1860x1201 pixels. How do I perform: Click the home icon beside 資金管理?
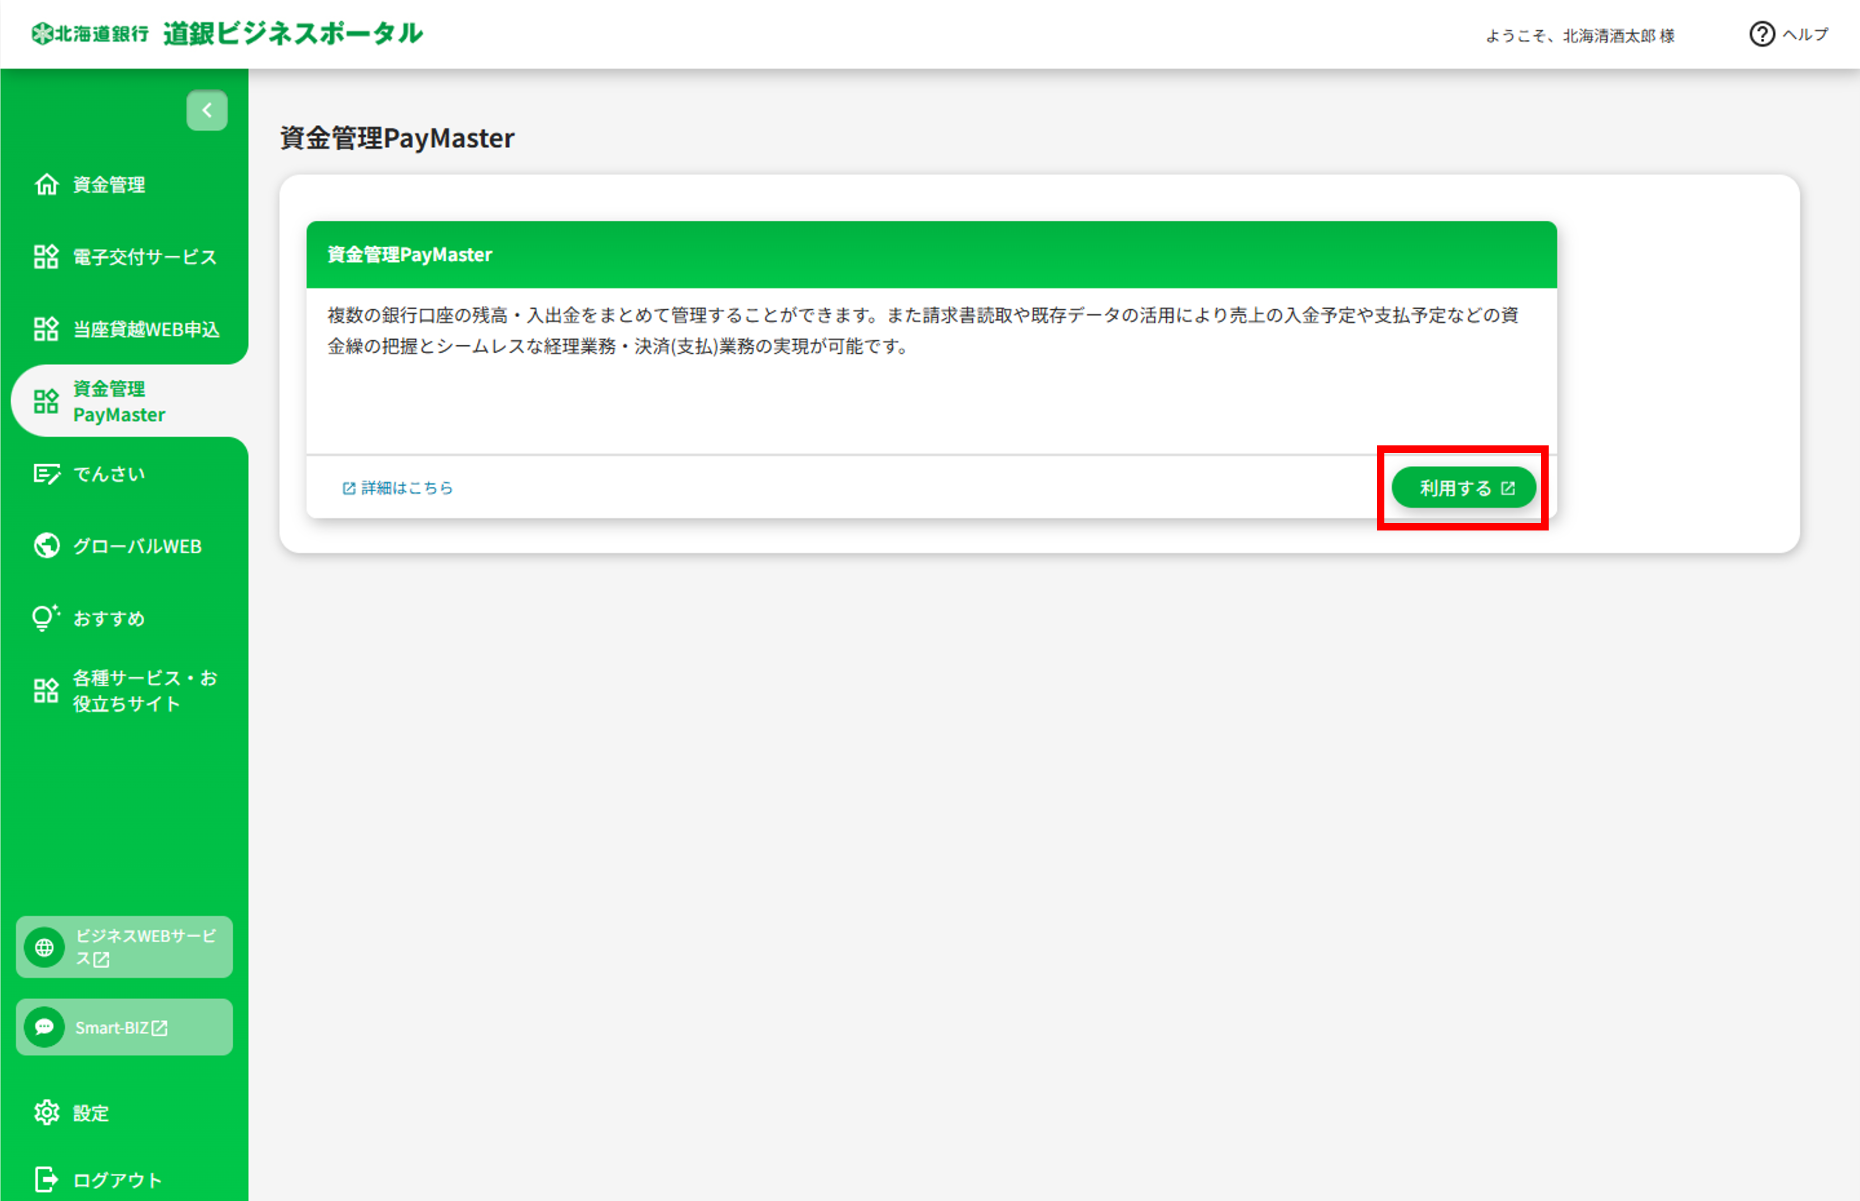(x=47, y=185)
